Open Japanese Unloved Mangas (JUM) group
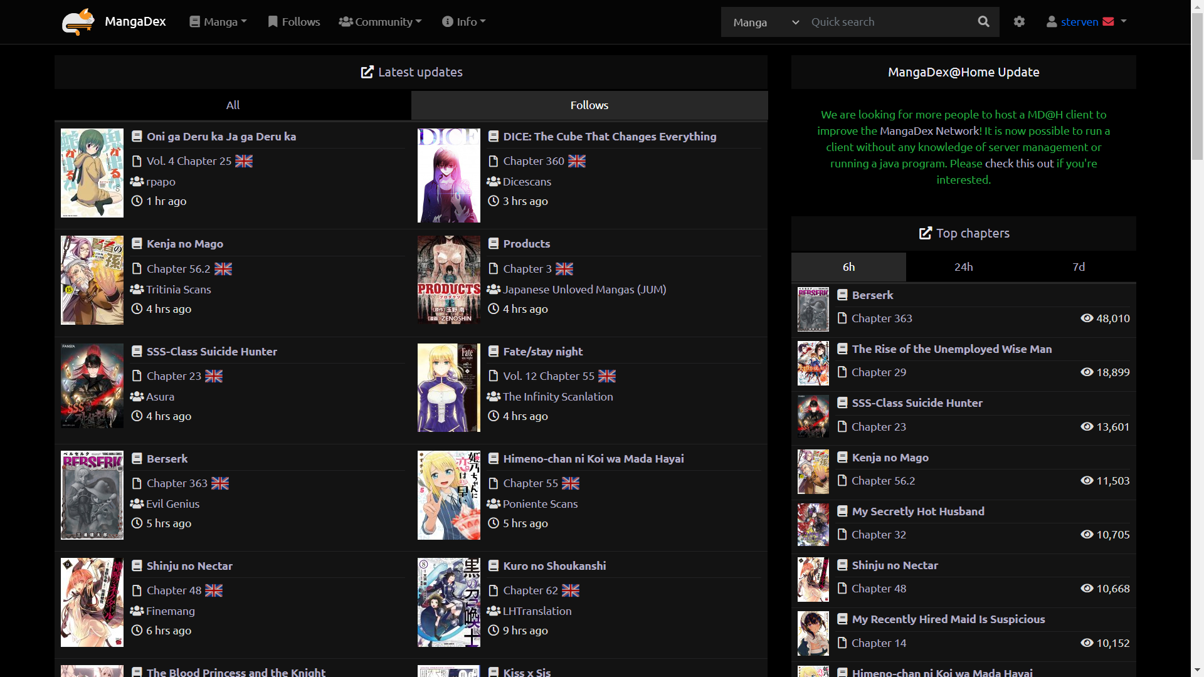1204x677 pixels. [x=584, y=290]
